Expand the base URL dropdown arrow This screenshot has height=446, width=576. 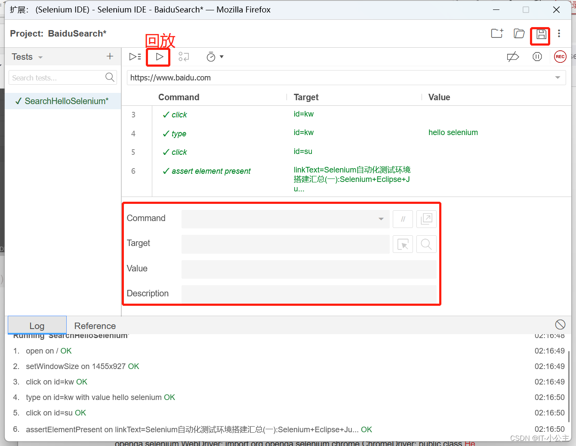coord(558,78)
